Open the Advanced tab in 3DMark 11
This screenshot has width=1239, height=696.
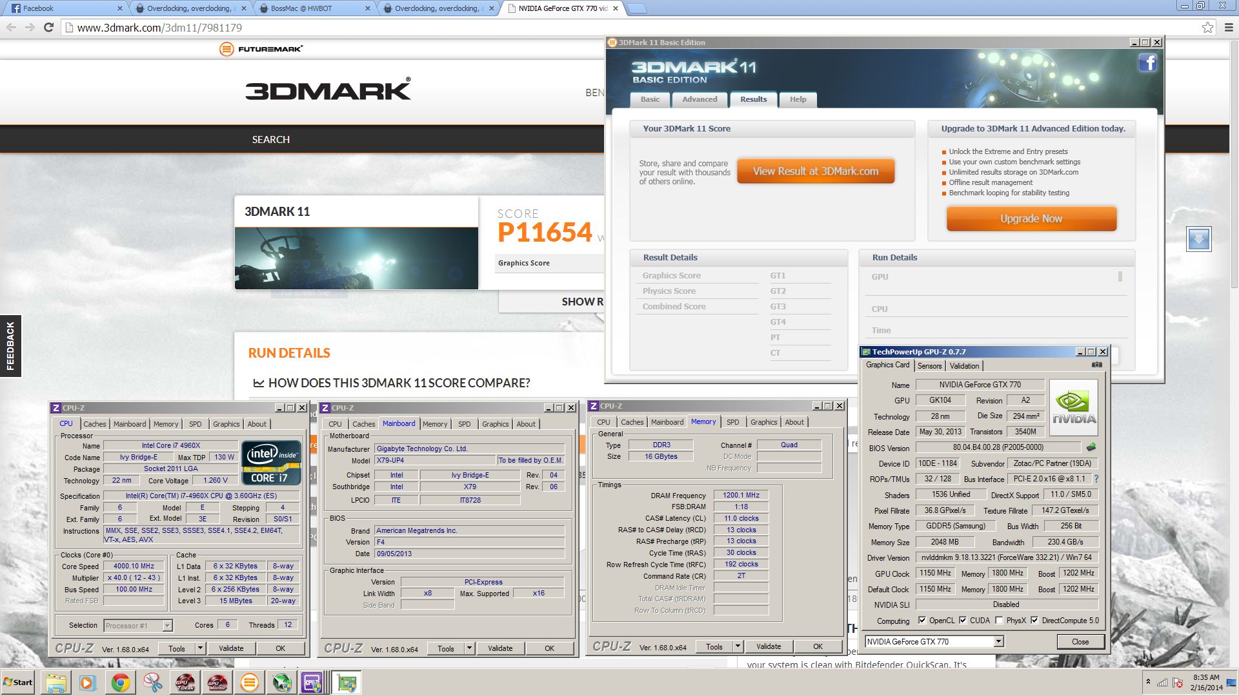(700, 99)
